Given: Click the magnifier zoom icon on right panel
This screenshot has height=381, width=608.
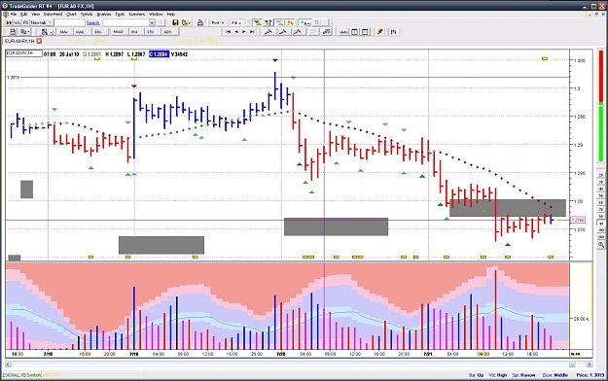Looking at the screenshot, I should (x=601, y=245).
